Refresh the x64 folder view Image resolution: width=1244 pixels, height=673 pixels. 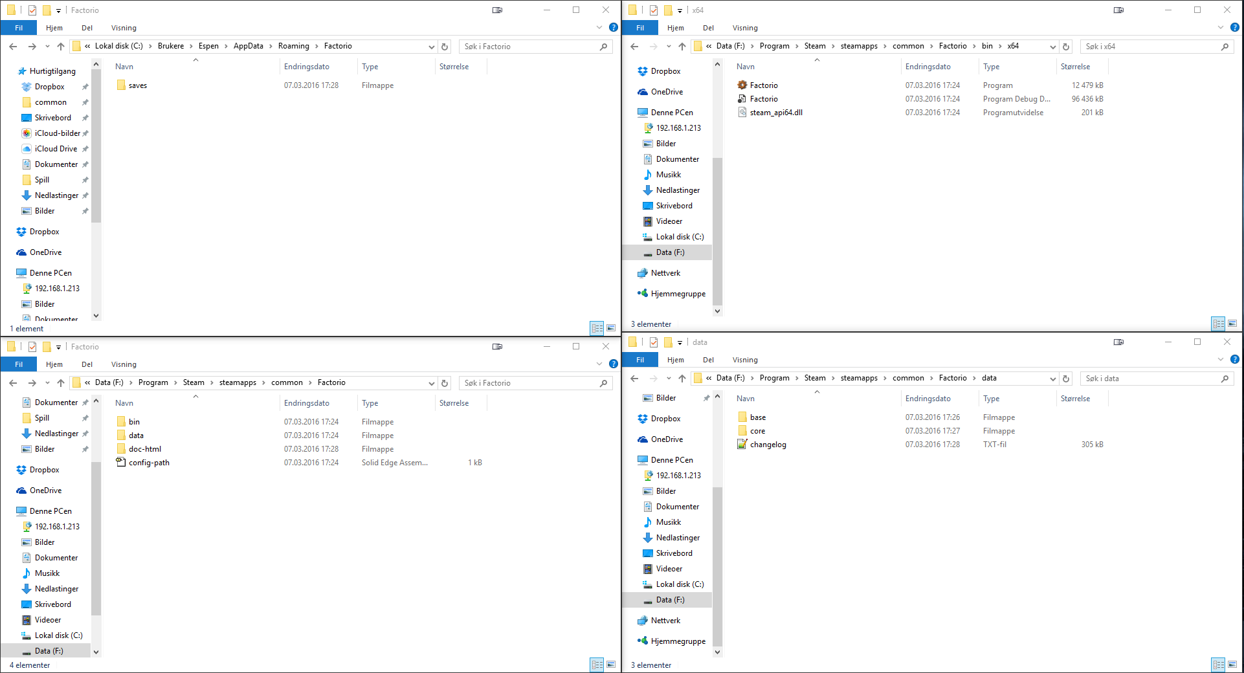(1066, 47)
